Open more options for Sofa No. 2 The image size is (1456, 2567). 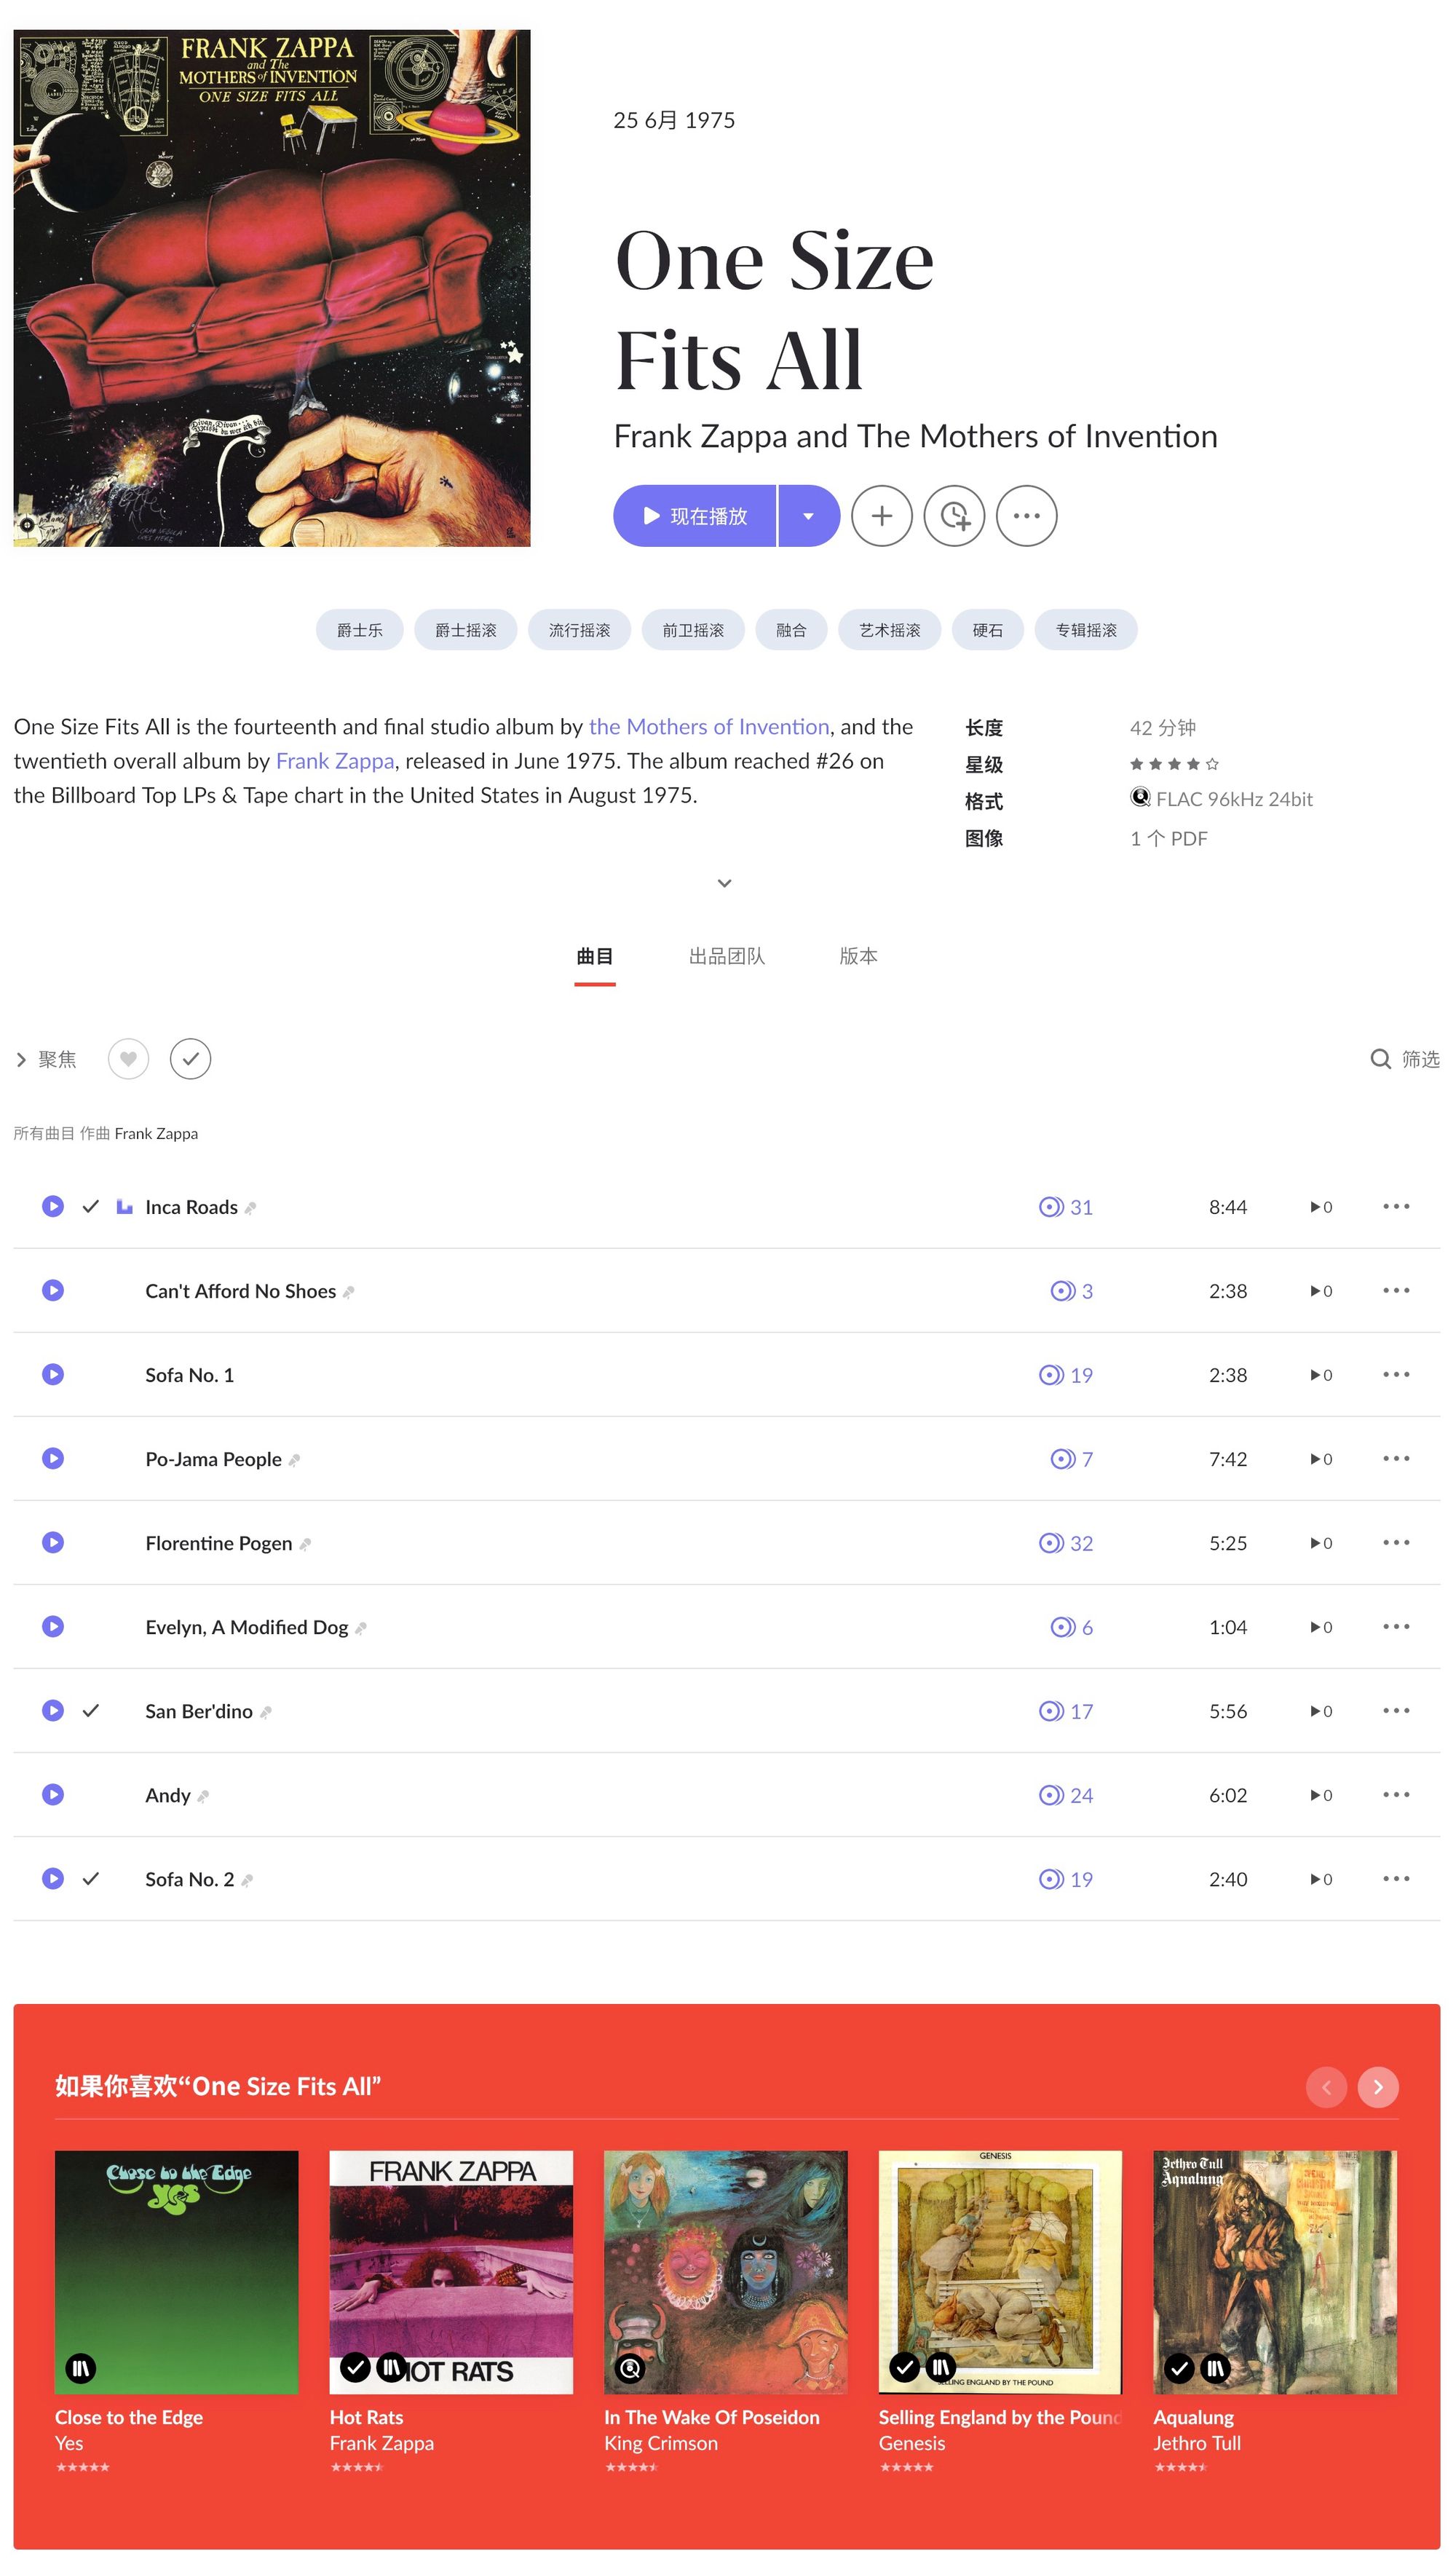[1396, 1878]
